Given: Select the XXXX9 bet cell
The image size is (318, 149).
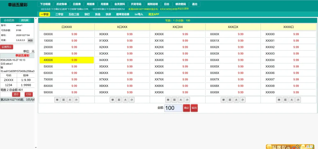Looking at the screenshot, I should (288, 92).
